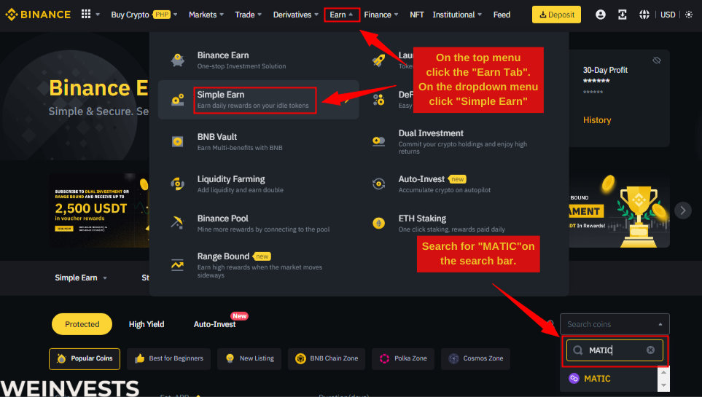The width and height of the screenshot is (702, 397).
Task: Open the Search coins combo box
Action: [x=615, y=324]
